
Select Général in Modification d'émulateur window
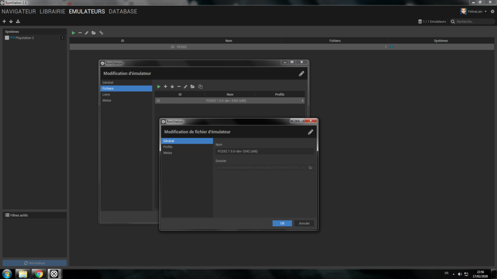[x=126, y=82]
